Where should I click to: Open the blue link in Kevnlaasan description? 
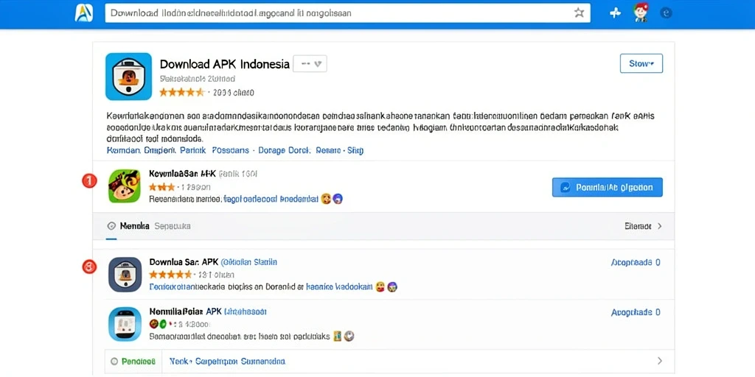(x=271, y=198)
